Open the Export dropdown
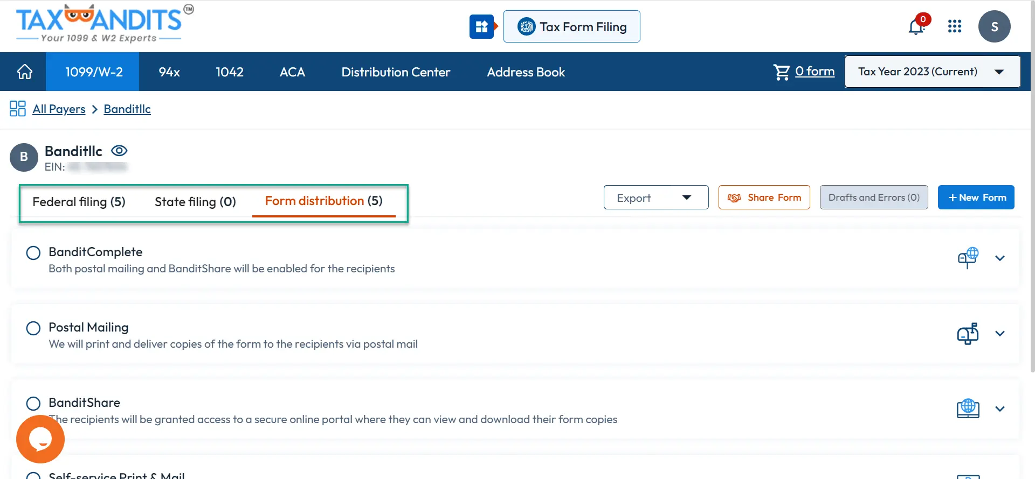 click(656, 198)
